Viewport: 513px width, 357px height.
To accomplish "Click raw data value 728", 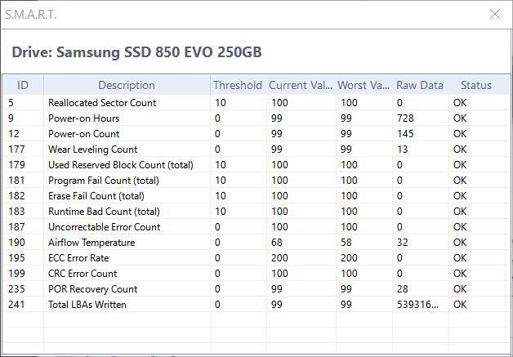I will point(405,118).
